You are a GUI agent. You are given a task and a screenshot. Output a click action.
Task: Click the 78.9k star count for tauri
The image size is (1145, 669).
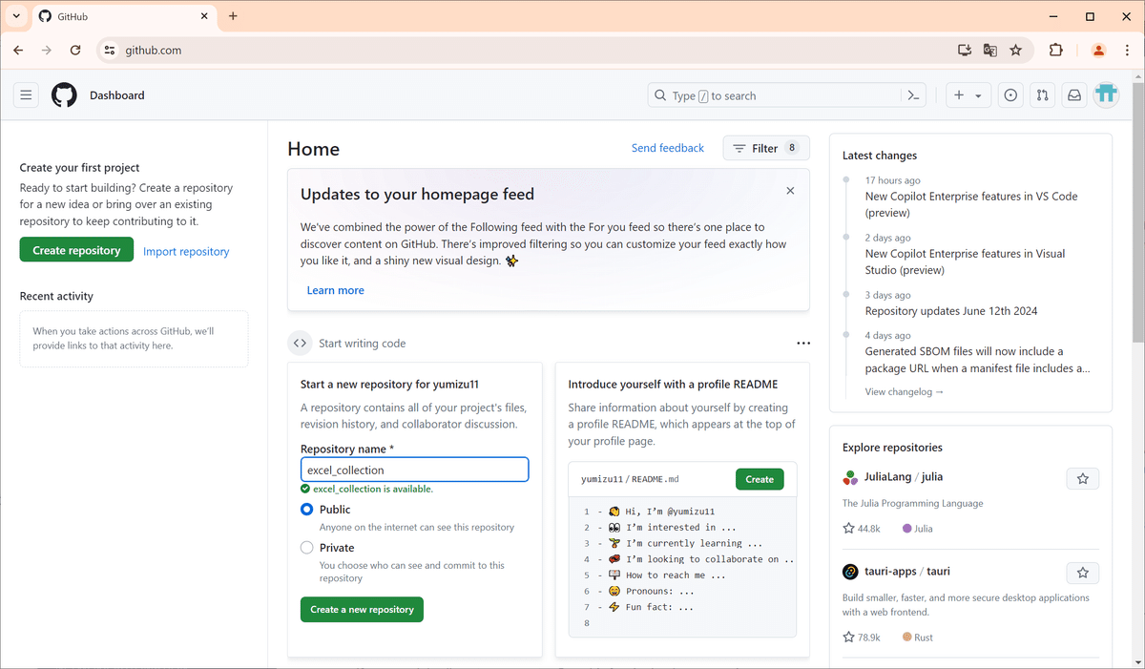(861, 637)
